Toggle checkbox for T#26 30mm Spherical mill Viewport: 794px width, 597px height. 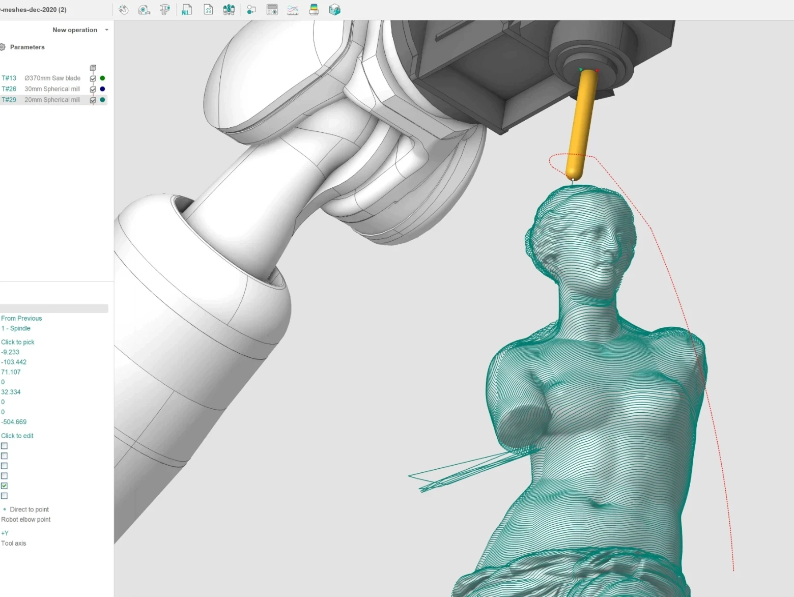click(x=93, y=89)
